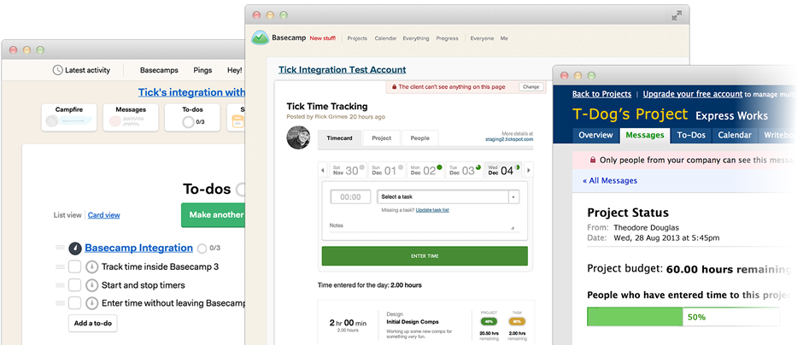Switch to the Timecard tab
The height and width of the screenshot is (345, 809).
point(339,138)
